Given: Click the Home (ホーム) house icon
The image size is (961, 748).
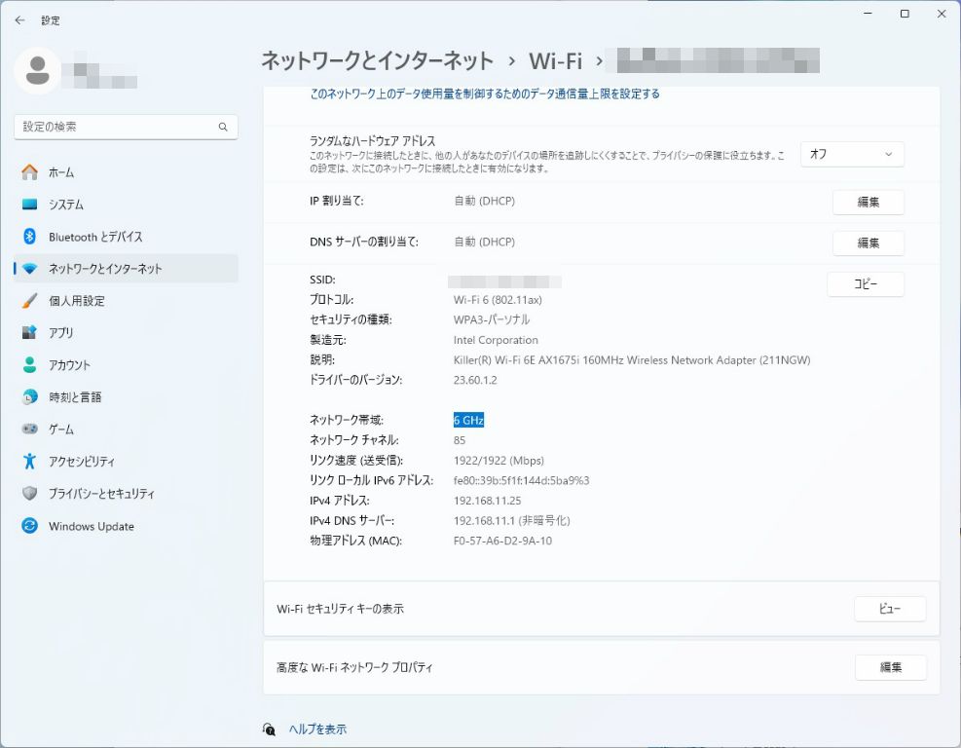Looking at the screenshot, I should pos(29,172).
